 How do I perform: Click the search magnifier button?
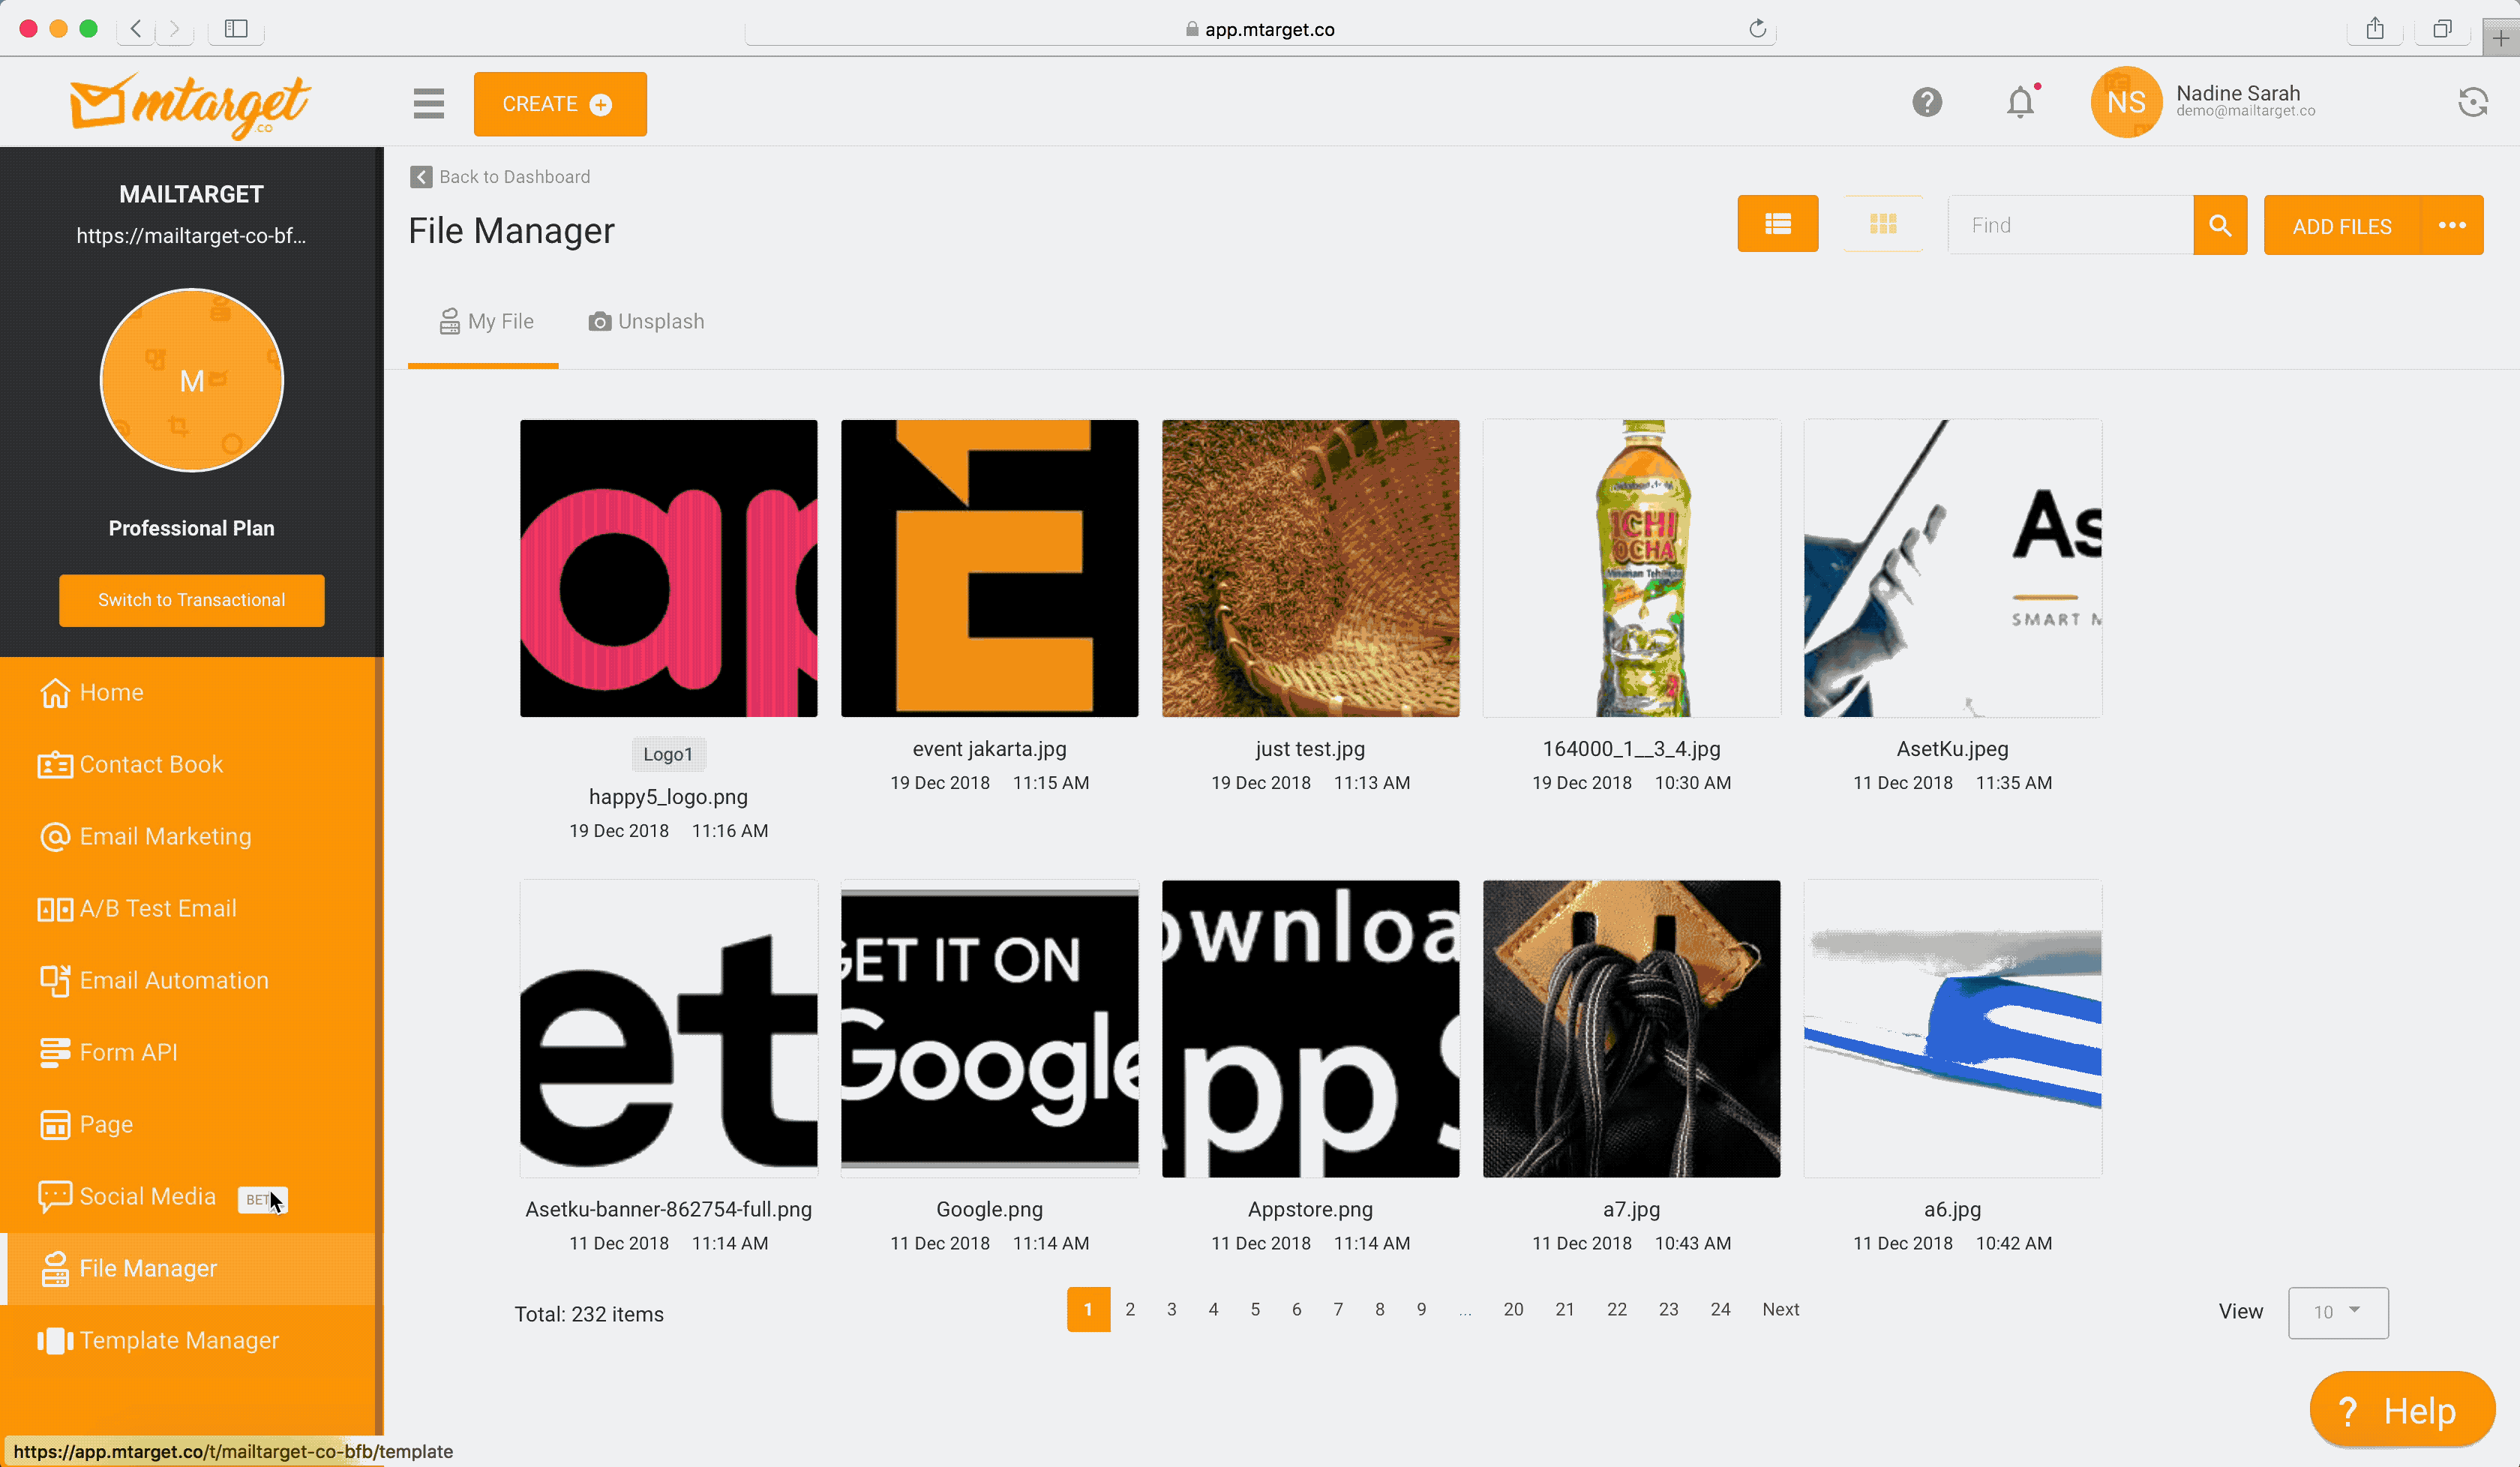(2219, 225)
